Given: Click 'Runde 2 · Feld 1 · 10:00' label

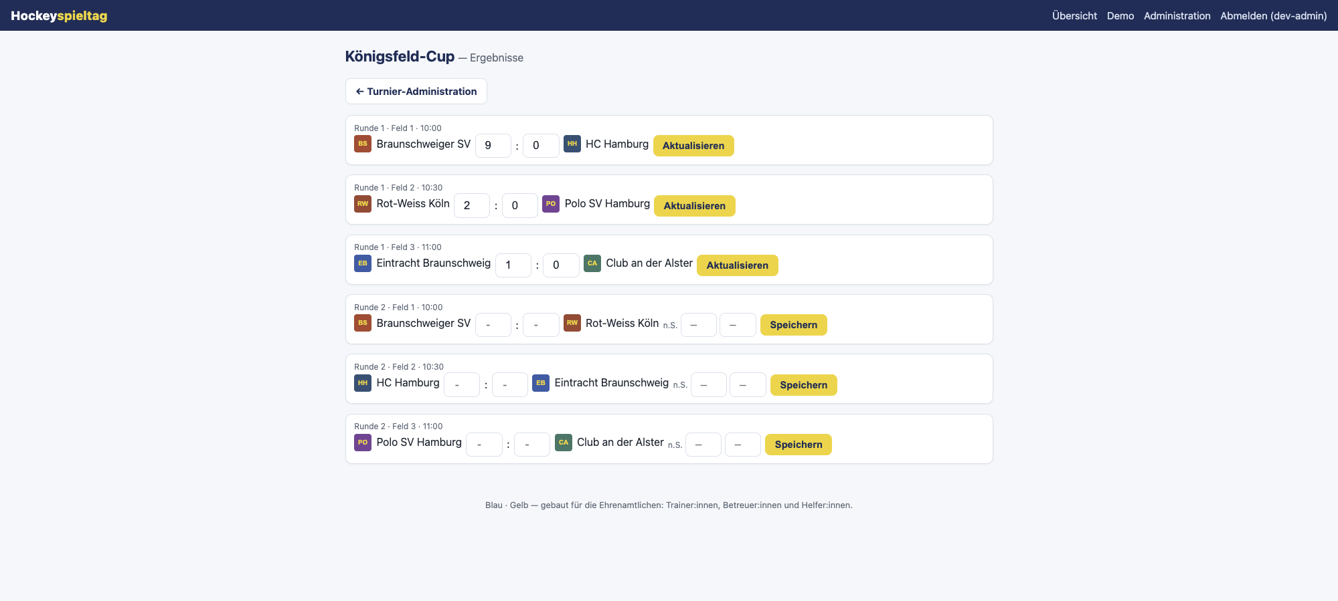Looking at the screenshot, I should pyautogui.click(x=398, y=308).
